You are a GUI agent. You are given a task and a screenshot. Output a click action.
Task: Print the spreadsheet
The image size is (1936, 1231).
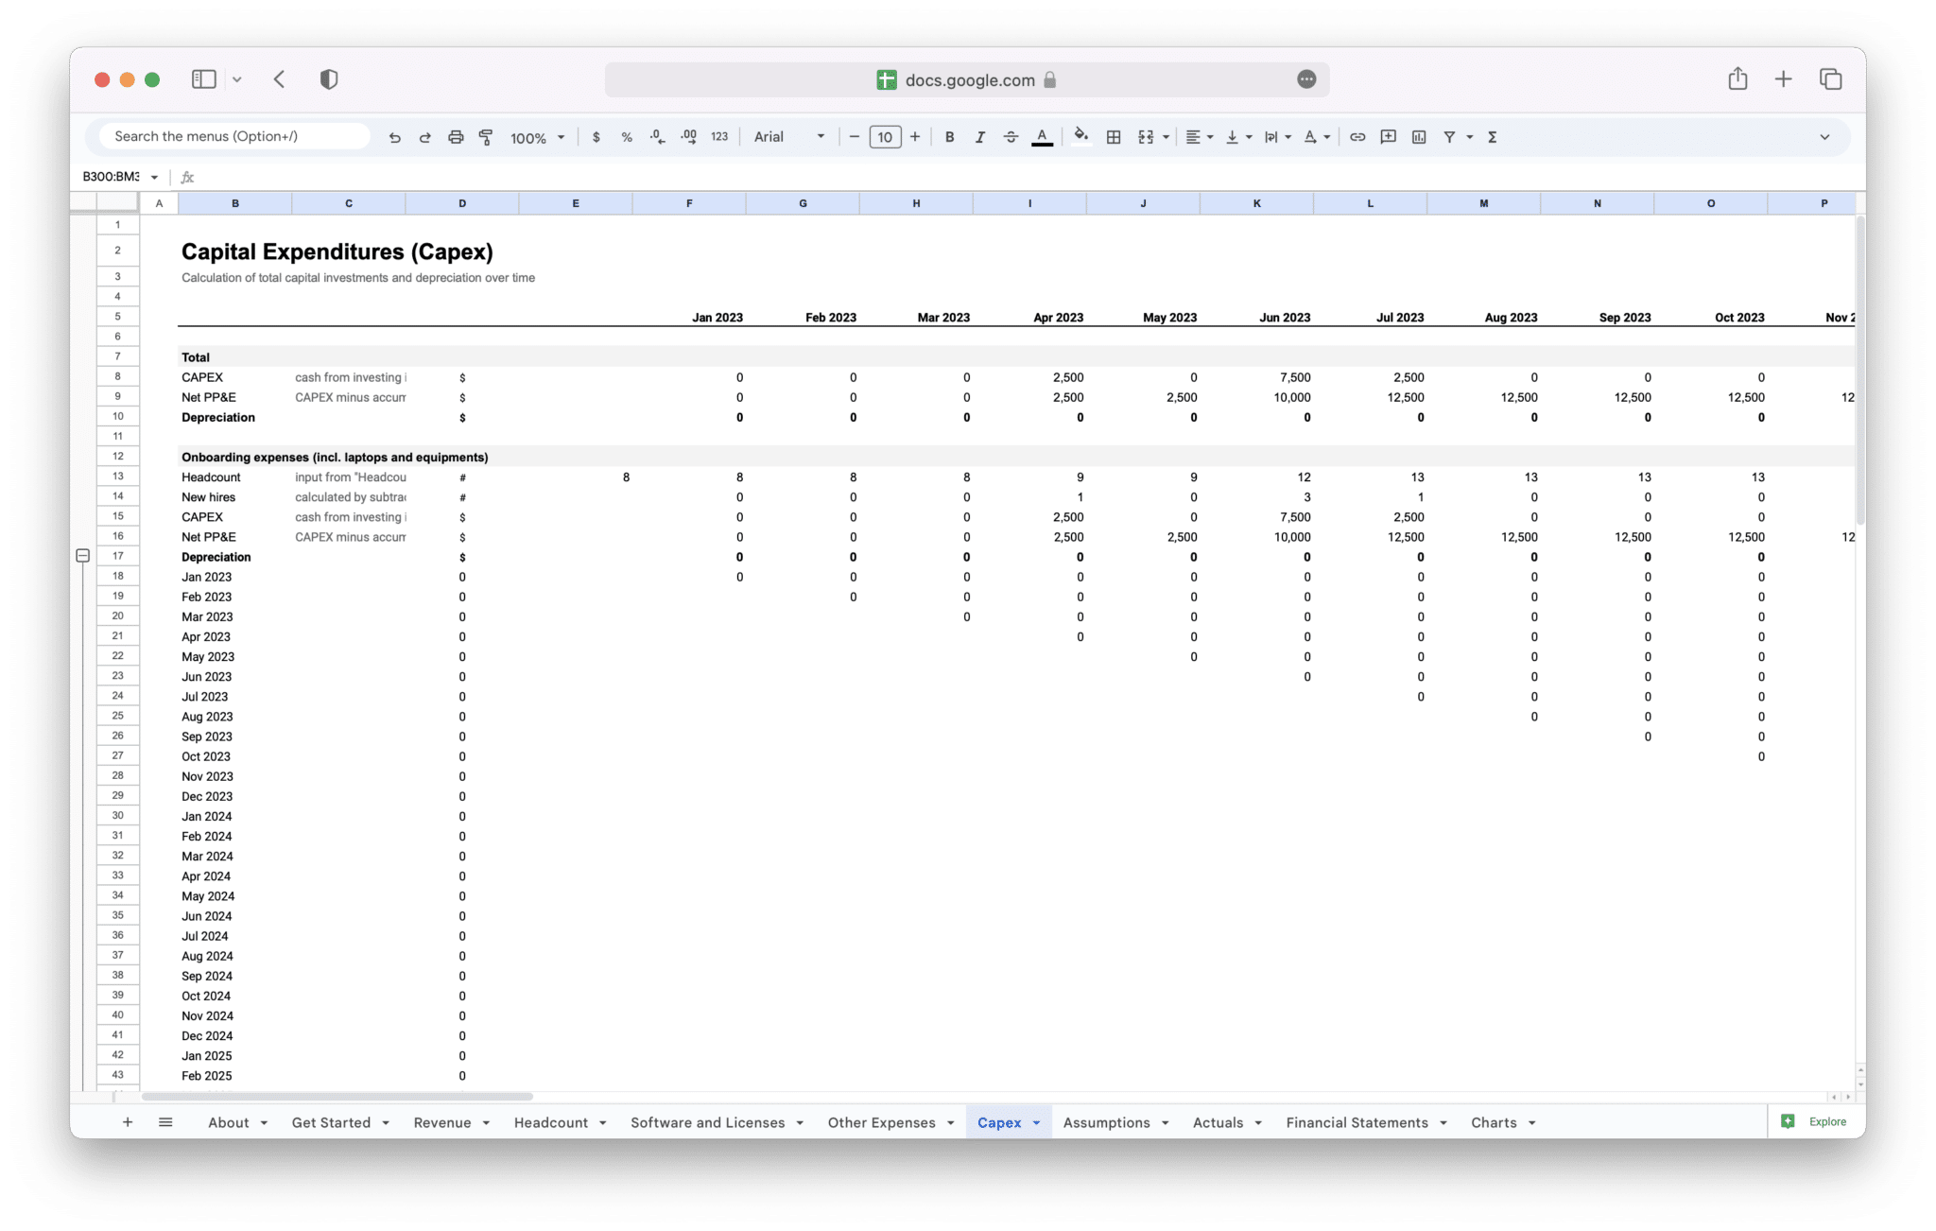456,137
